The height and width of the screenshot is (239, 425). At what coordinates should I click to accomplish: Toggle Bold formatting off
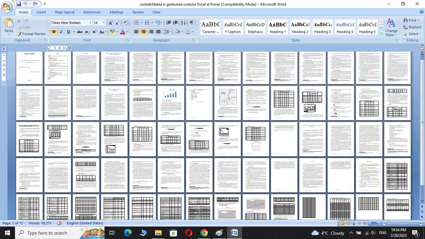54,32
